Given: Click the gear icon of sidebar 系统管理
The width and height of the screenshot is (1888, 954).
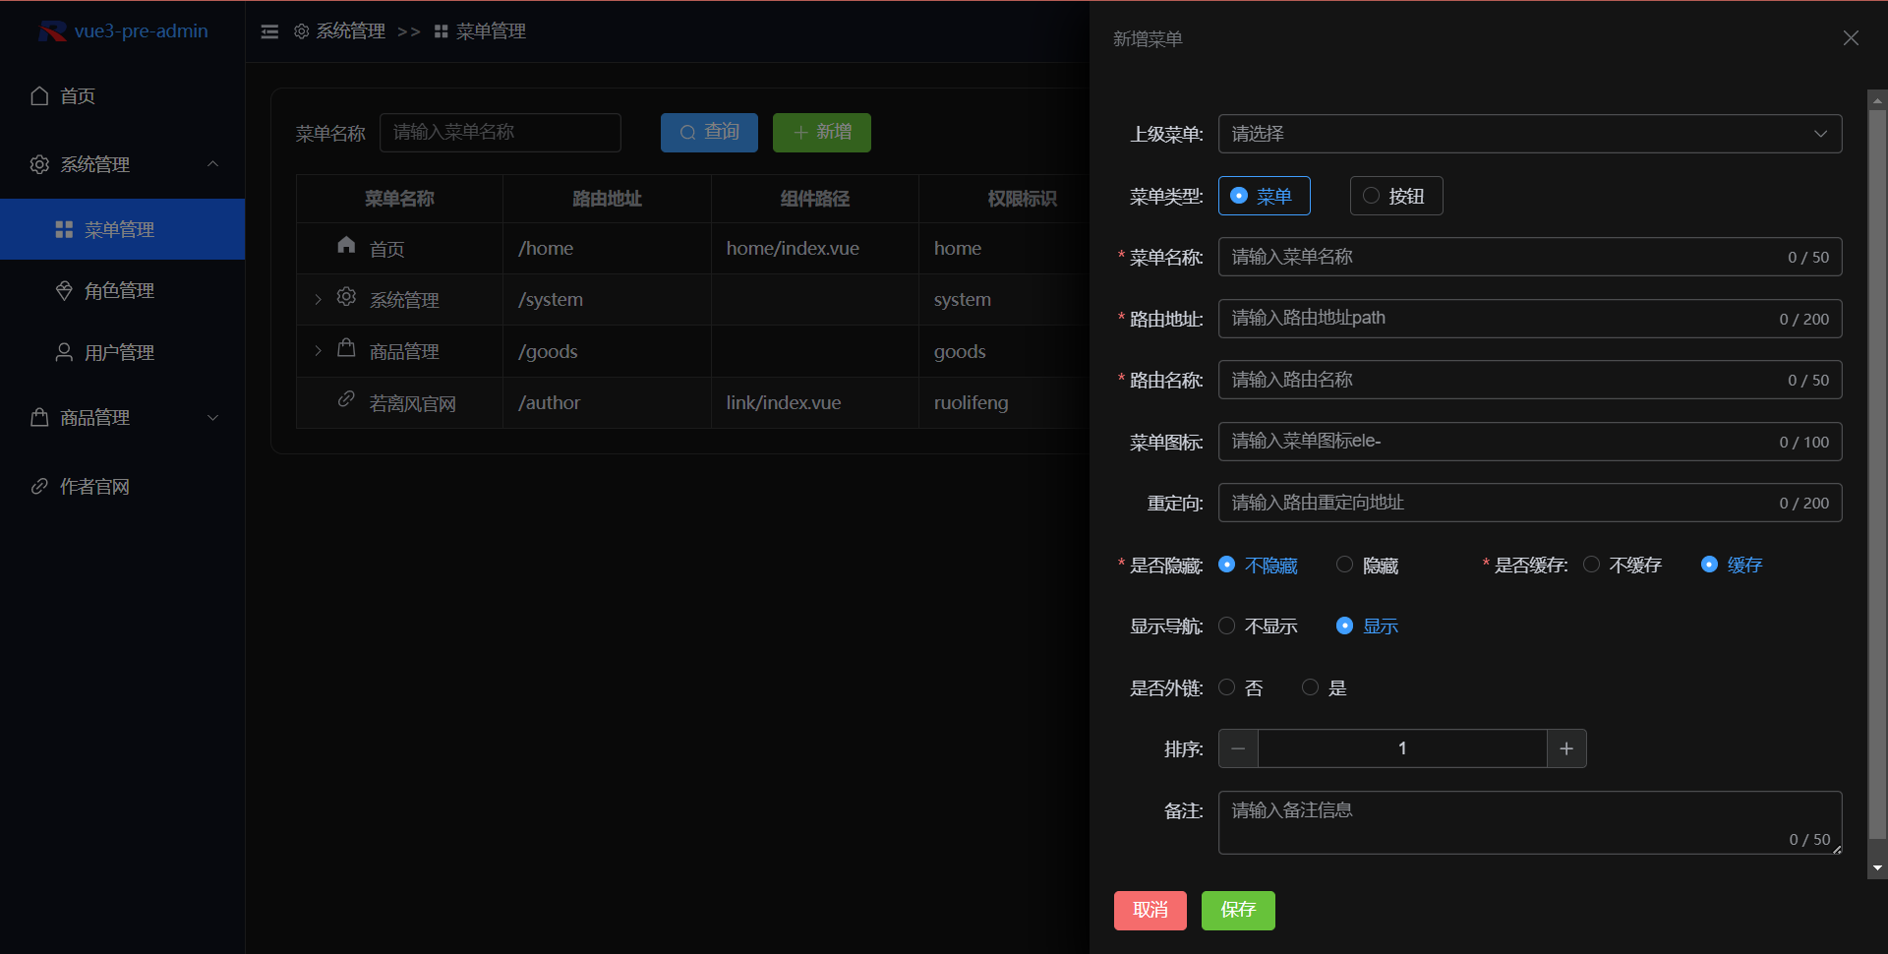Looking at the screenshot, I should coord(39,164).
